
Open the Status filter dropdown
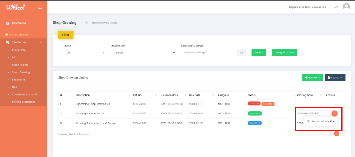[x=84, y=53]
